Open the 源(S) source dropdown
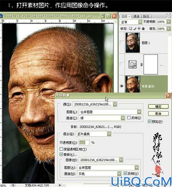Viewport: 172px width, 187px height. [115, 104]
